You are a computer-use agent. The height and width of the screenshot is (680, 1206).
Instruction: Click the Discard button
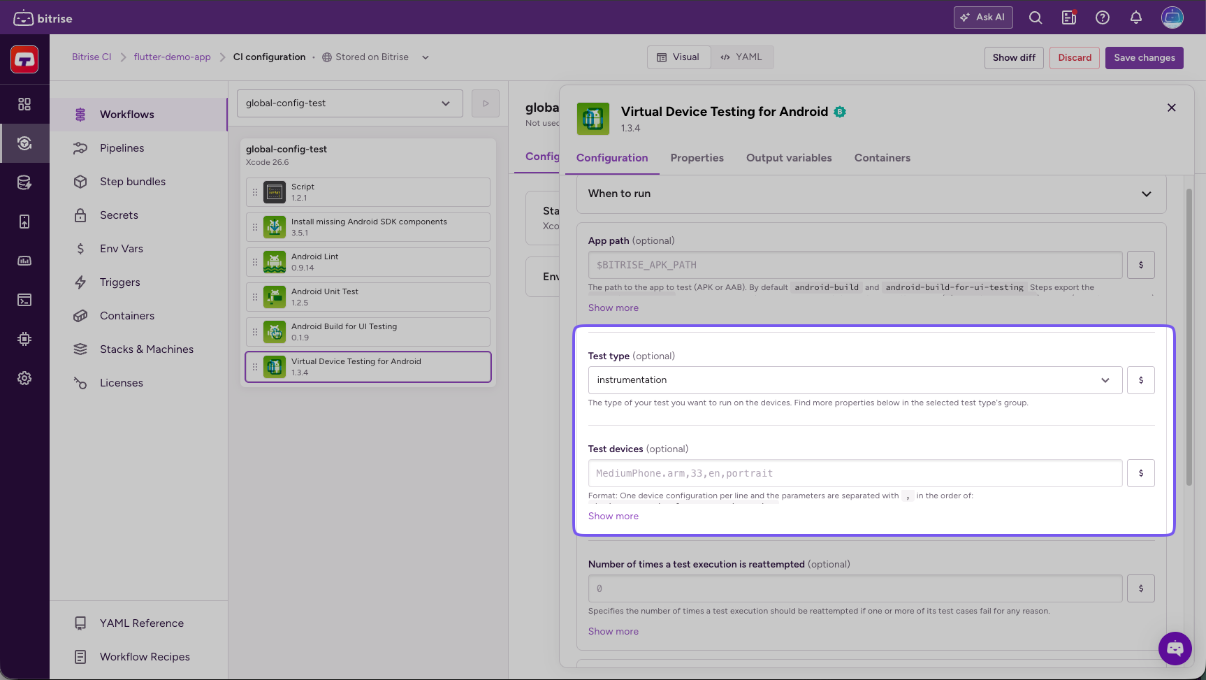click(x=1075, y=58)
